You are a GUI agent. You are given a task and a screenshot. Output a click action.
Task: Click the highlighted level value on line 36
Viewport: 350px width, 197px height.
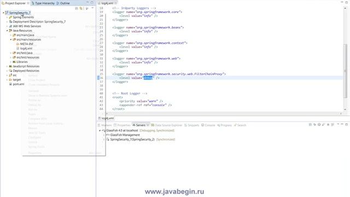[x=148, y=78]
